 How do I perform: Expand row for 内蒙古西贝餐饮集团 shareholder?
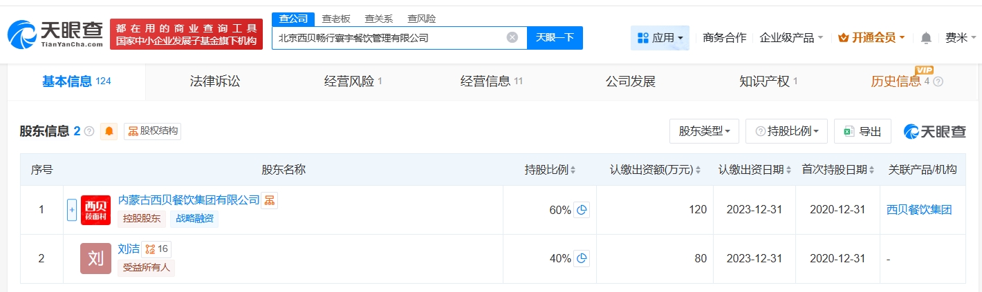click(71, 210)
